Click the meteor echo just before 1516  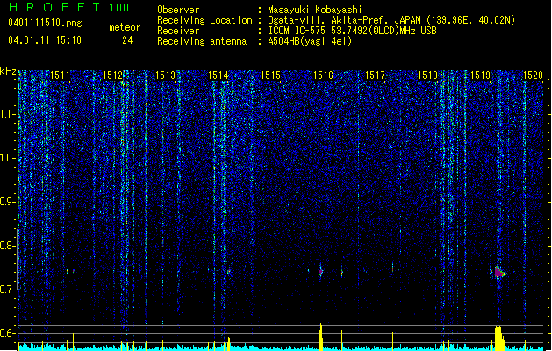coord(320,271)
